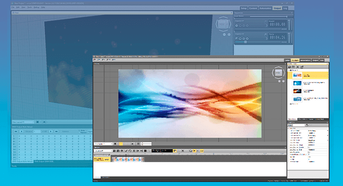343x186 pixels.
Task: Click the delete X icon in media library toolbar
Action: pyautogui.click(x=298, y=67)
